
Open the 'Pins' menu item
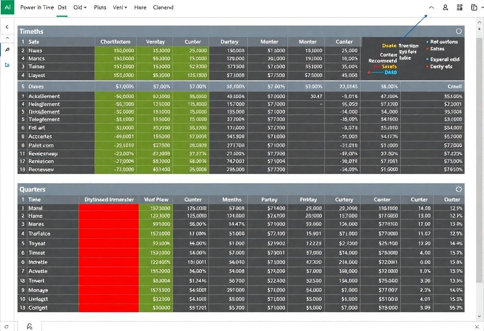(x=100, y=7)
